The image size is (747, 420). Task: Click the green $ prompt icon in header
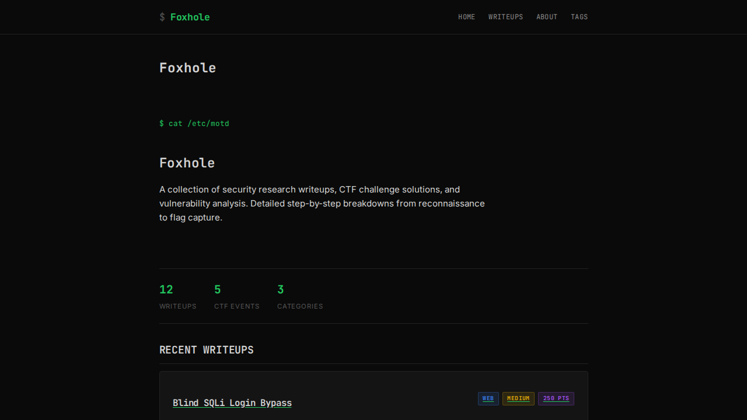[162, 17]
